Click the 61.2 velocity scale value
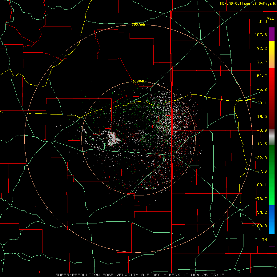277x277 pixels. tap(262, 76)
